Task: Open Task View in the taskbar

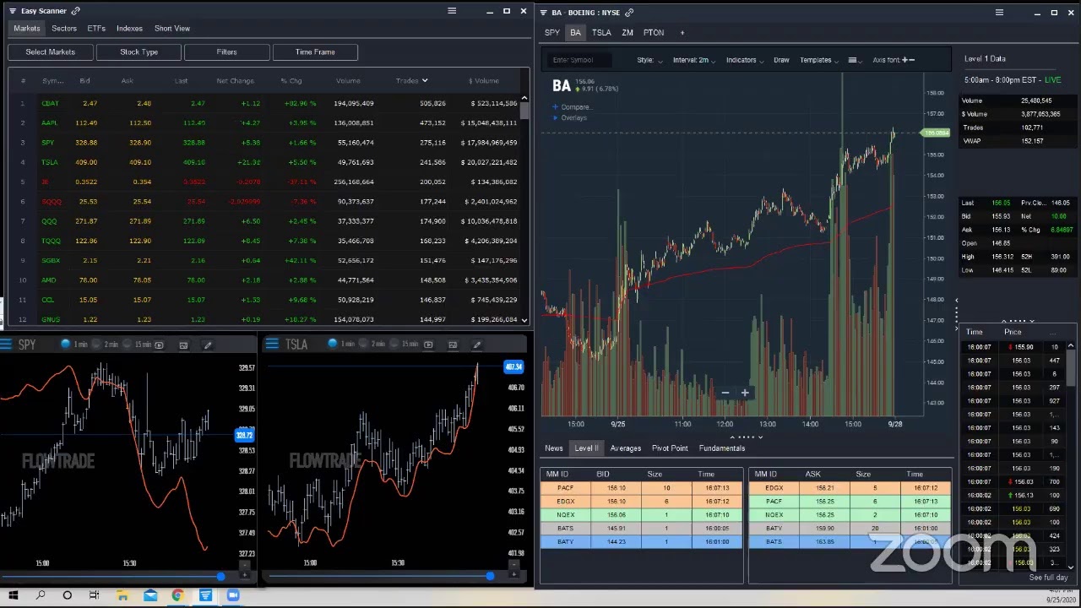Action: 95,596
